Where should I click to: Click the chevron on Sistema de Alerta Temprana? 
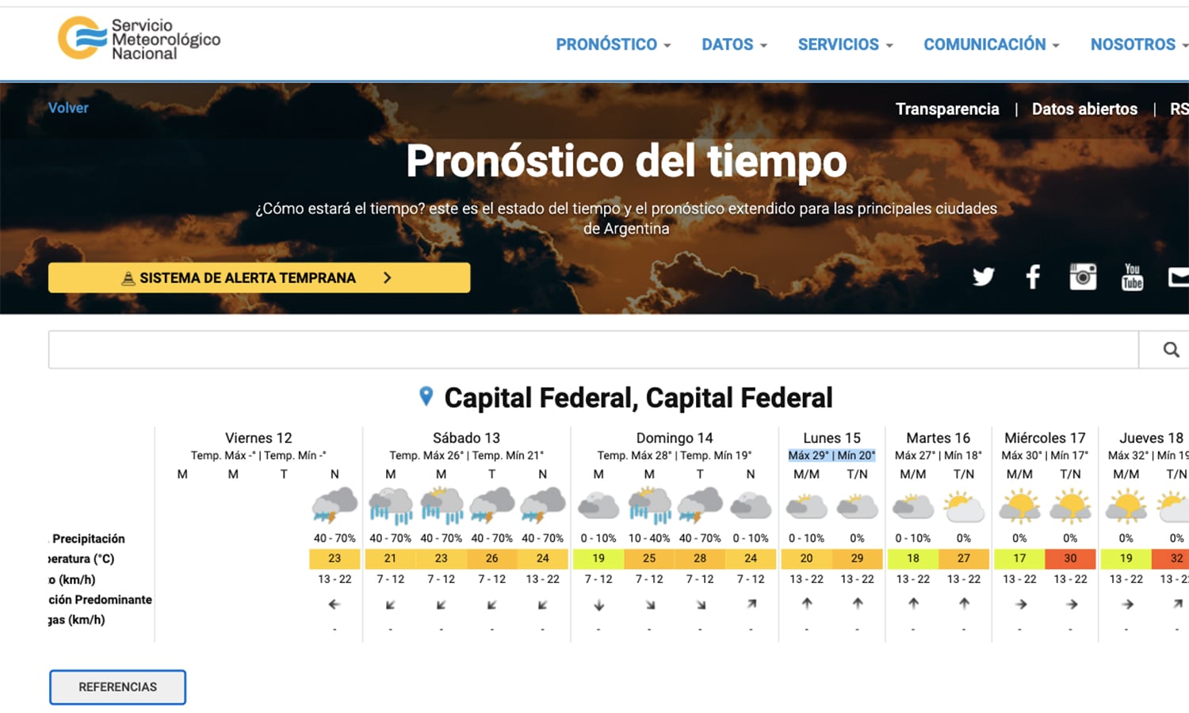click(x=388, y=278)
